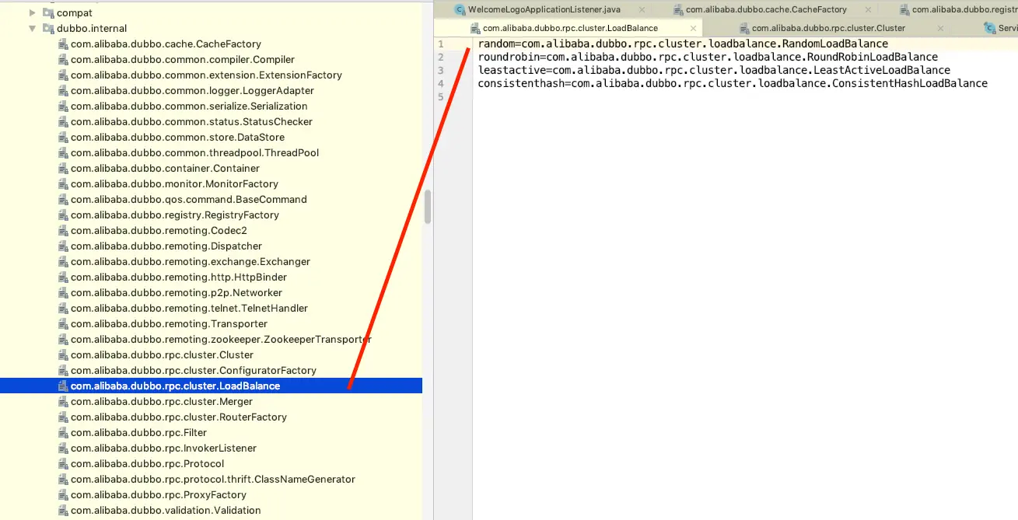Open com.alibaba.dubbo.remoting.exchange.Exchanger file

click(191, 262)
